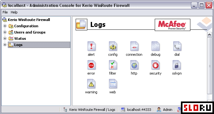This screenshot has width=214, height=114.
Task: Expand the Logs tree node
Action: coord(5,44)
